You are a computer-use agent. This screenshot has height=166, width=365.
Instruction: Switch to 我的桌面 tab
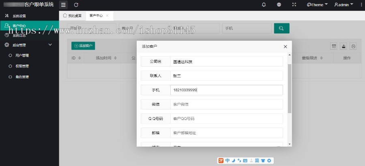73,16
